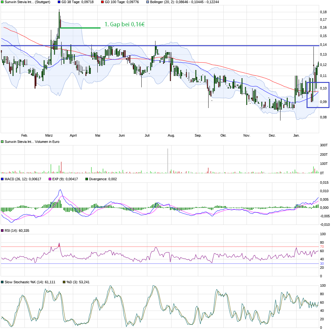Click the magenta EXP (9) legend swatch
Screen dimensions: 332x331
(50, 179)
